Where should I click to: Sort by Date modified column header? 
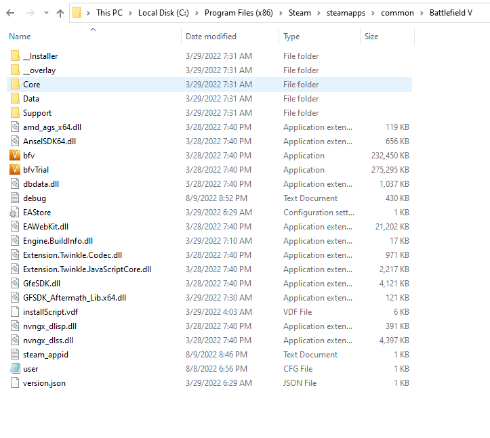point(211,37)
